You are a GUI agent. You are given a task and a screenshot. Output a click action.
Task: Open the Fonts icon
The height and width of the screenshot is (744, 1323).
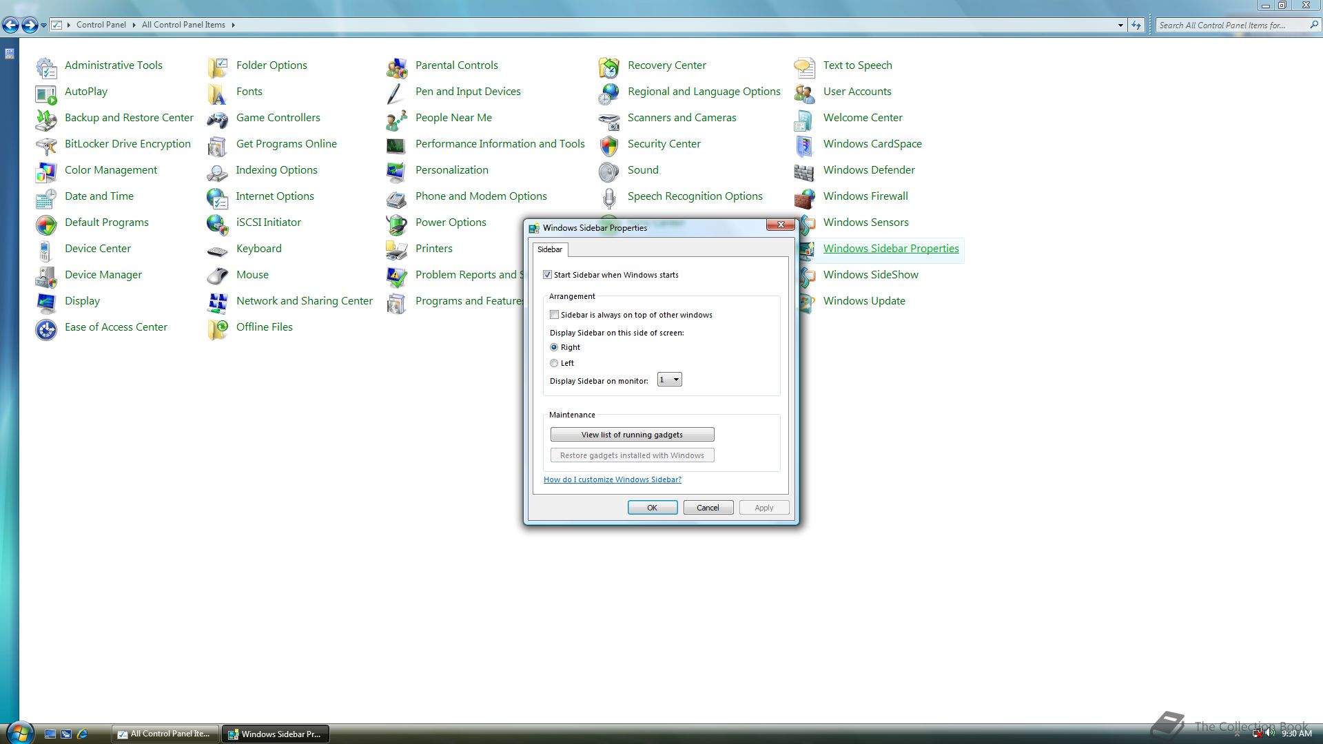tap(218, 94)
